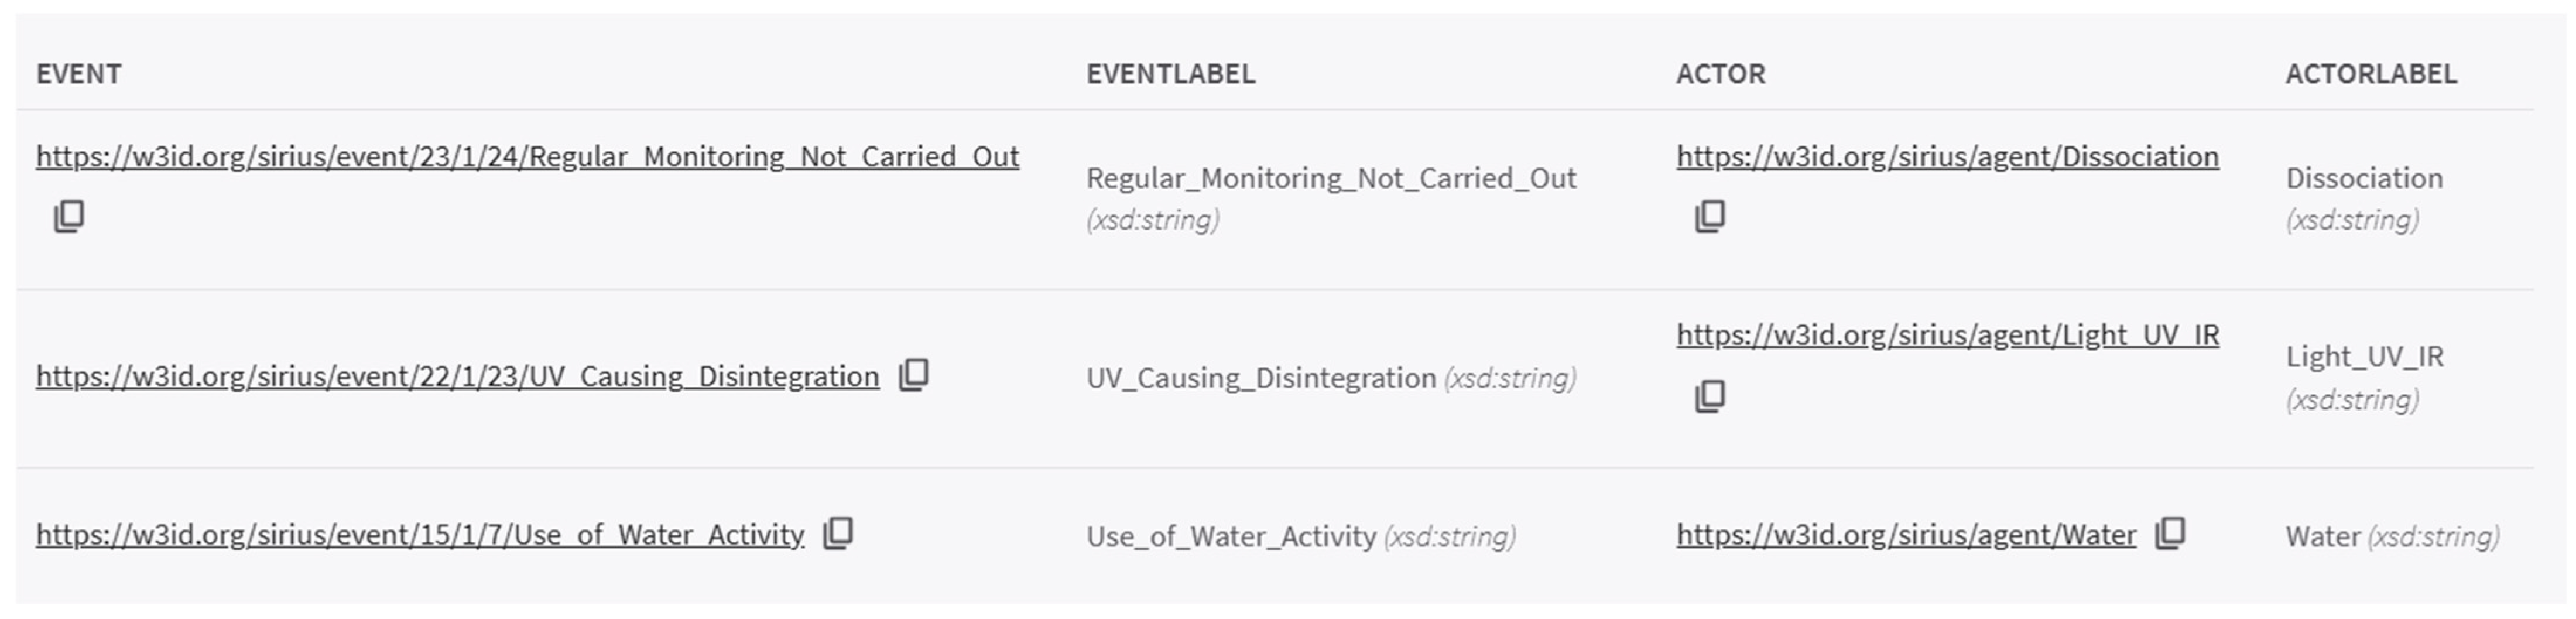Click the ACTOR column header
Image resolution: width=2576 pixels, height=619 pixels.
1721,74
